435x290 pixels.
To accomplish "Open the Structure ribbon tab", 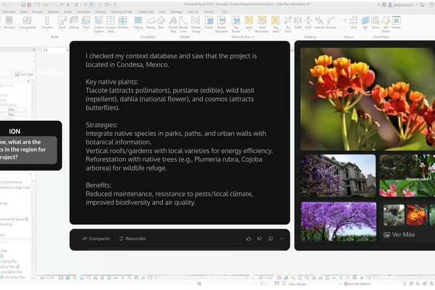I will click(8, 12).
